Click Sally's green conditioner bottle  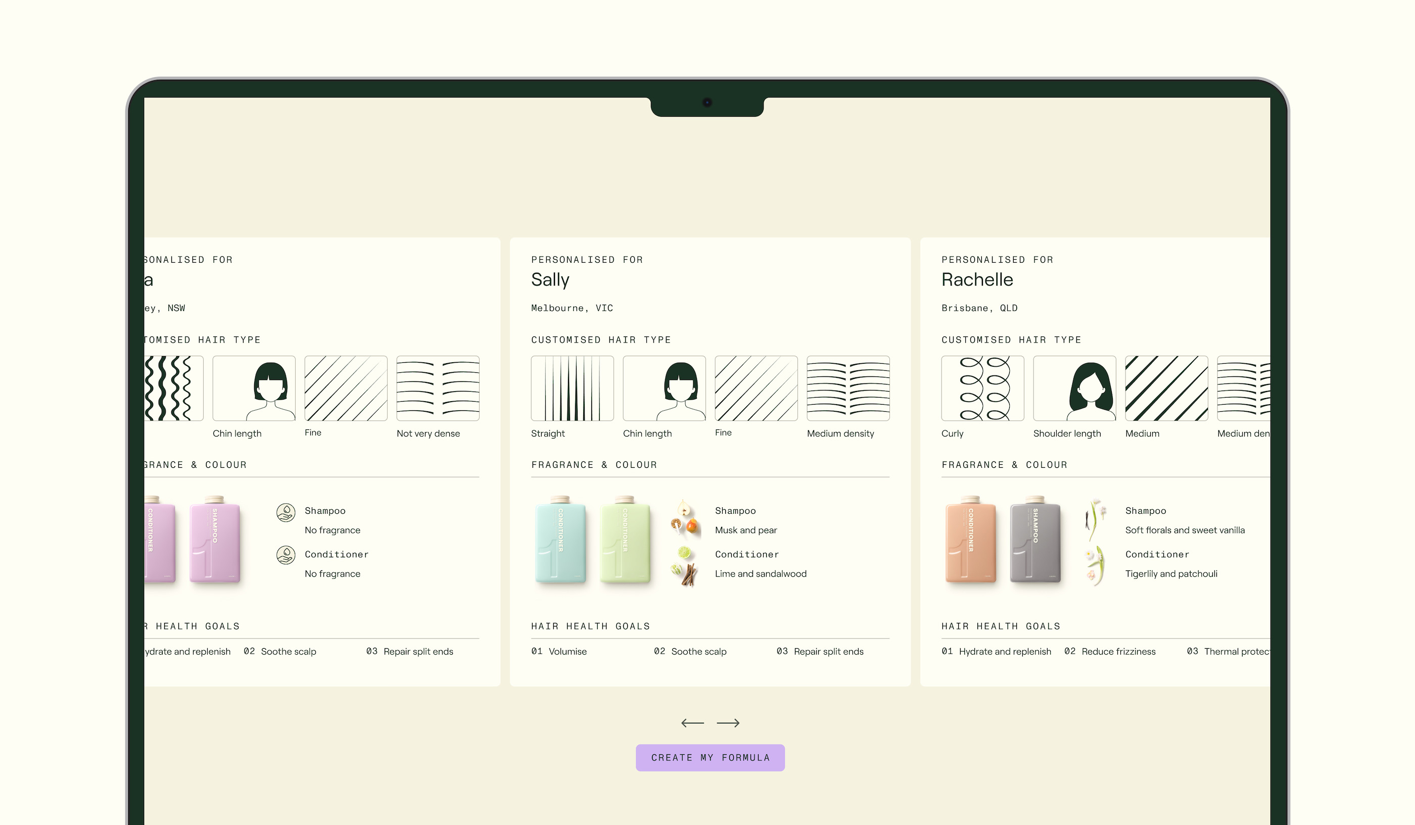click(x=625, y=541)
